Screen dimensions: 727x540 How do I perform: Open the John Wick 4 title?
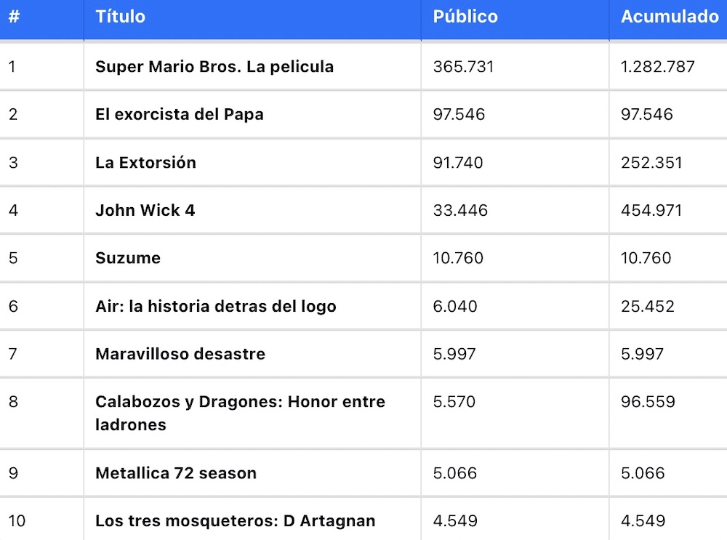coord(145,211)
